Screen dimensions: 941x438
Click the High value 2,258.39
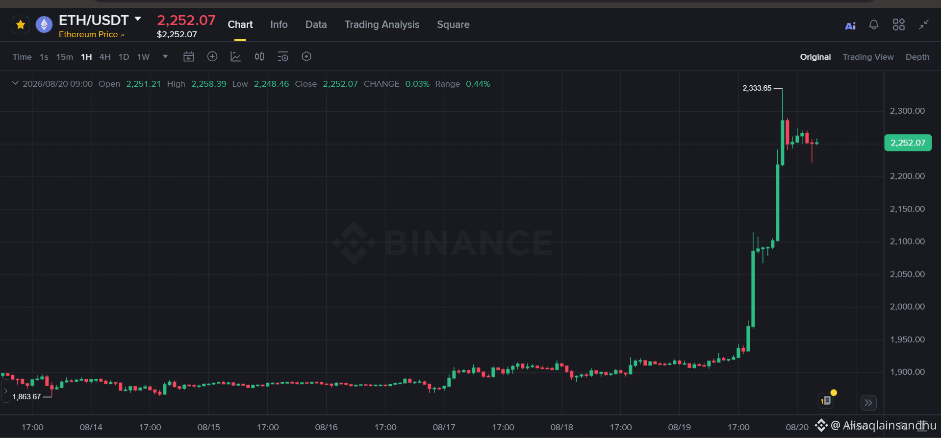click(x=209, y=84)
